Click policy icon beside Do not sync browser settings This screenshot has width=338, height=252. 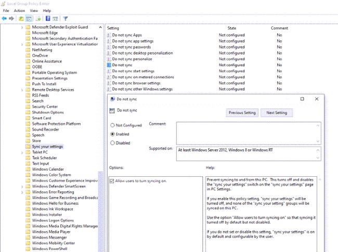pyautogui.click(x=109, y=83)
